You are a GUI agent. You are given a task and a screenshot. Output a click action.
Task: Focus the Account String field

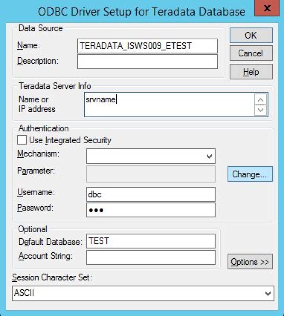coord(151,257)
